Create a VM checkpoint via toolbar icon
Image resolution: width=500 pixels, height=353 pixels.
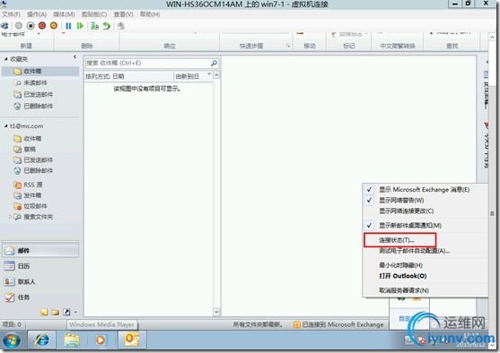coord(94,26)
